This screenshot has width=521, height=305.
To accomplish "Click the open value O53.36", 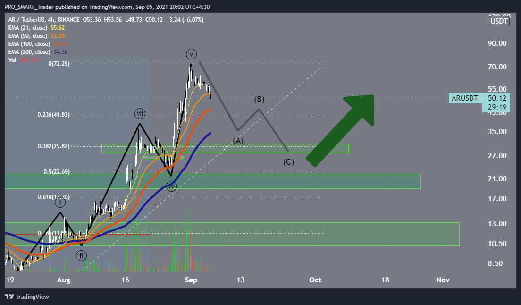I will click(92, 20).
